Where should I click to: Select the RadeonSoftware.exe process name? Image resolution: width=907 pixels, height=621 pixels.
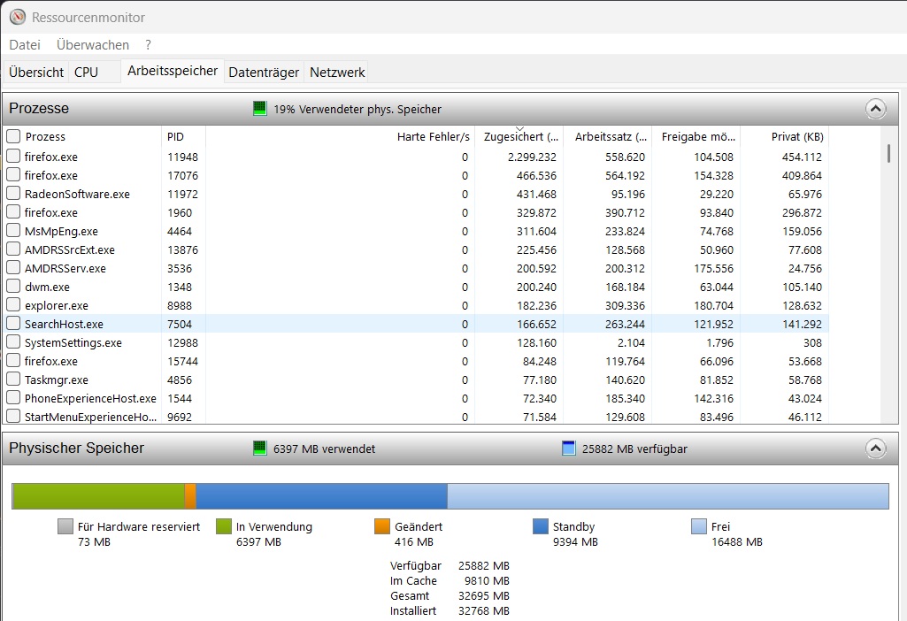(x=77, y=194)
